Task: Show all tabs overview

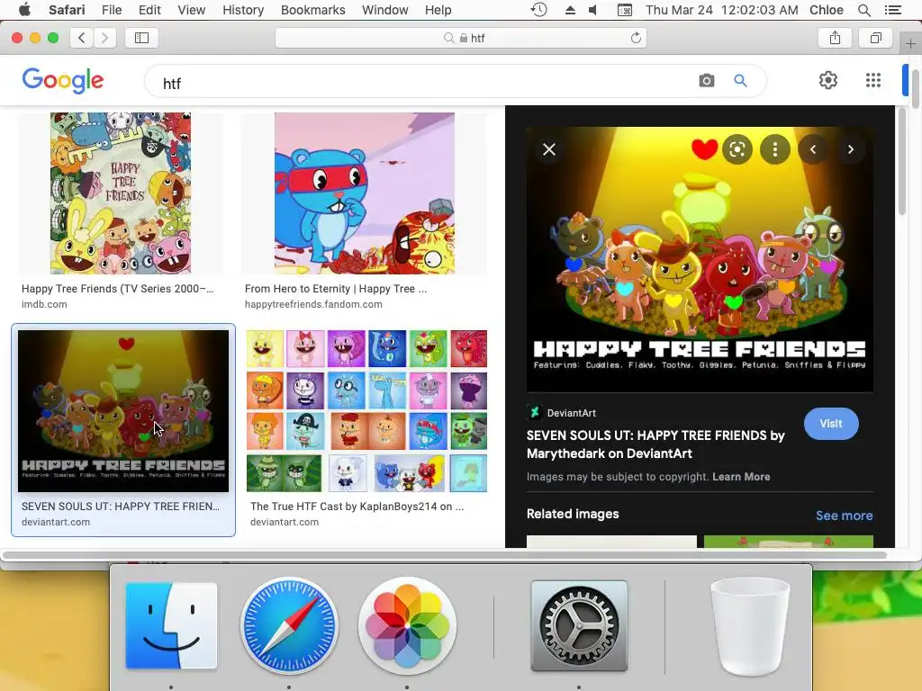Action: click(875, 38)
